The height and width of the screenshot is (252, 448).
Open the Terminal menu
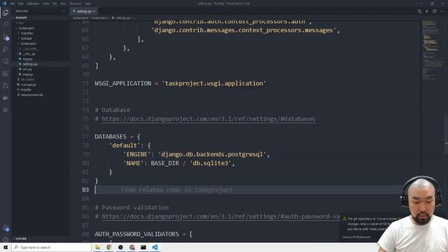click(75, 3)
